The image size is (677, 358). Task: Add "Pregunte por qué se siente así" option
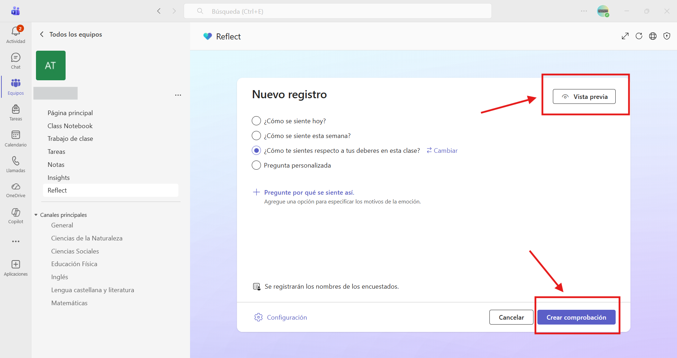click(x=309, y=192)
